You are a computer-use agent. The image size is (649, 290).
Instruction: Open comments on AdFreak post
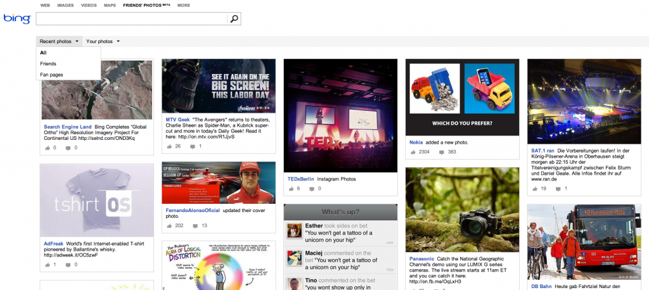(x=68, y=264)
